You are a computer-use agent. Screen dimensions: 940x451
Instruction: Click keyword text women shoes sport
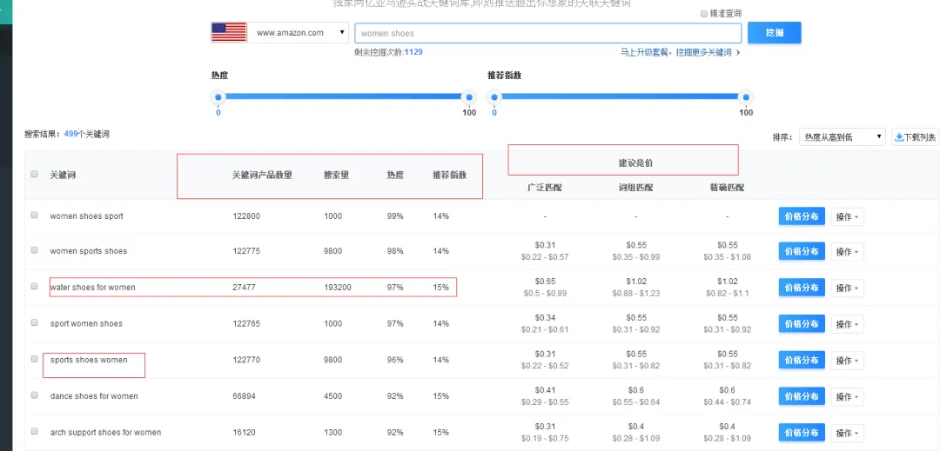coord(86,216)
